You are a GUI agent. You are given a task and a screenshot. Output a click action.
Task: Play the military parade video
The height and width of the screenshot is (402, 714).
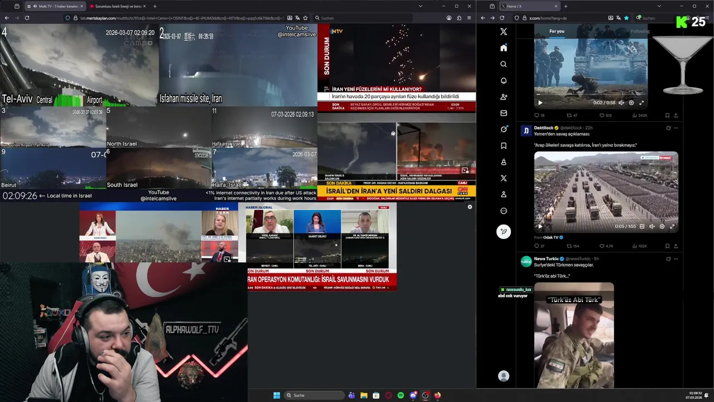540,227
